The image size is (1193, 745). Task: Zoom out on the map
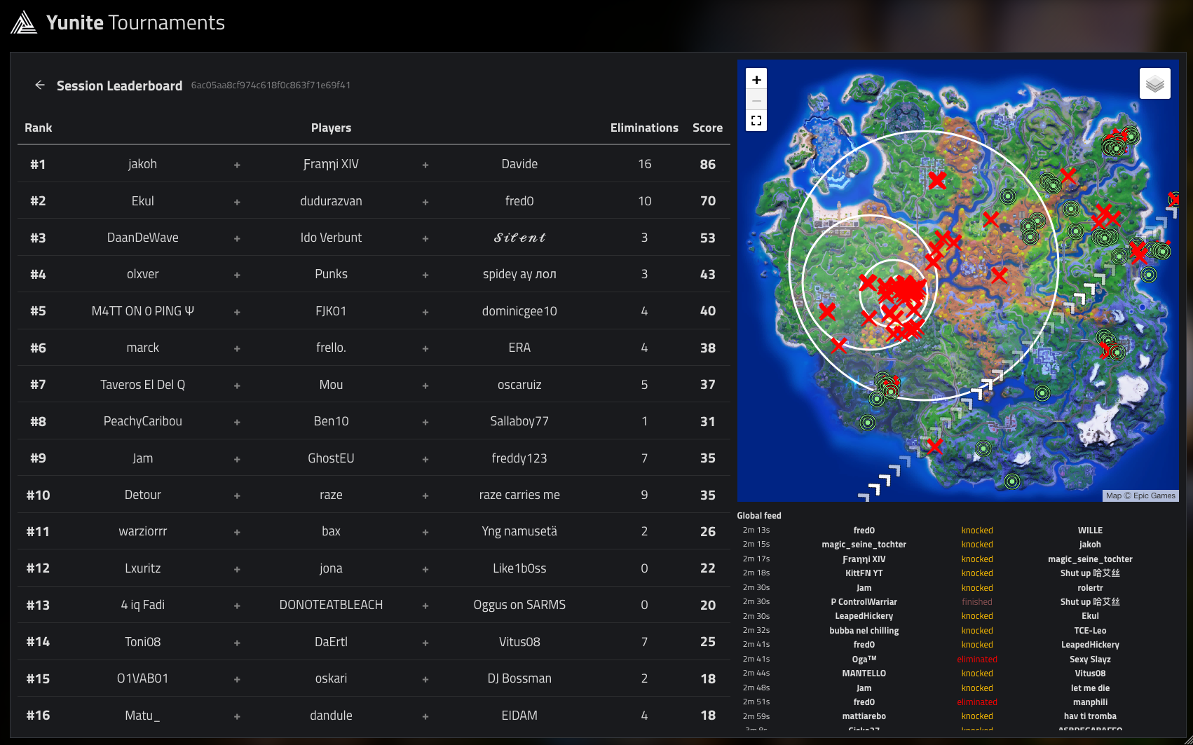pos(756,100)
